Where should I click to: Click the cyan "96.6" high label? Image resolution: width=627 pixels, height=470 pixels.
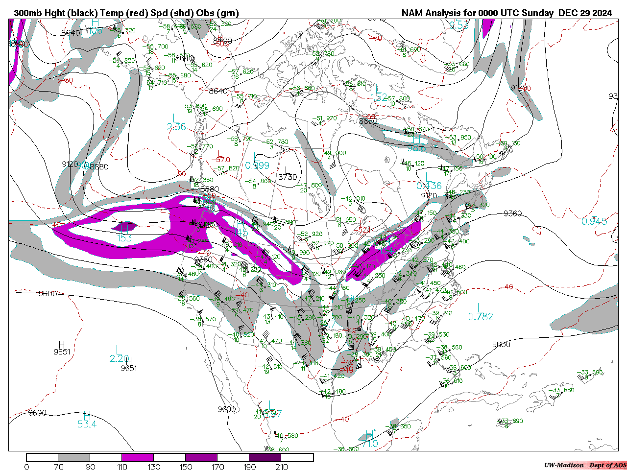point(417,148)
